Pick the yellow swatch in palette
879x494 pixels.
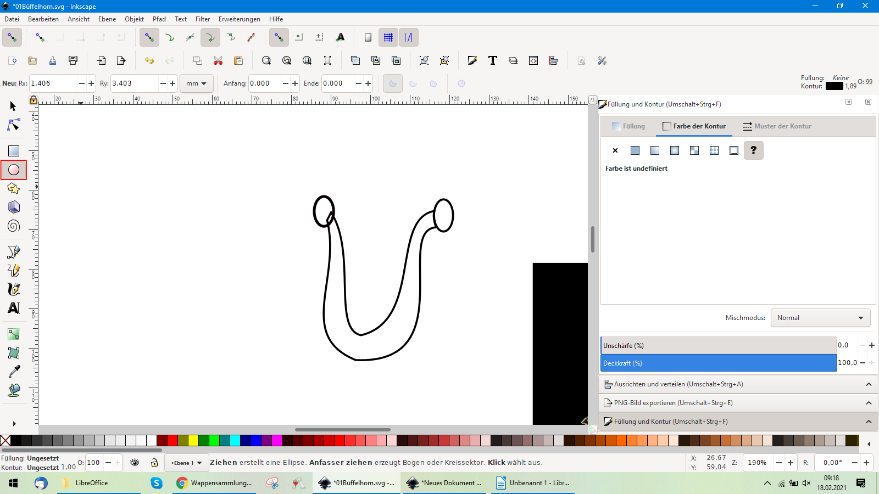[193, 440]
